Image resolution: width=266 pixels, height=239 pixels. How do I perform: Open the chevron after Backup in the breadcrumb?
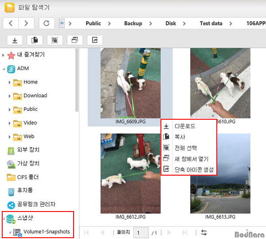tap(151, 24)
